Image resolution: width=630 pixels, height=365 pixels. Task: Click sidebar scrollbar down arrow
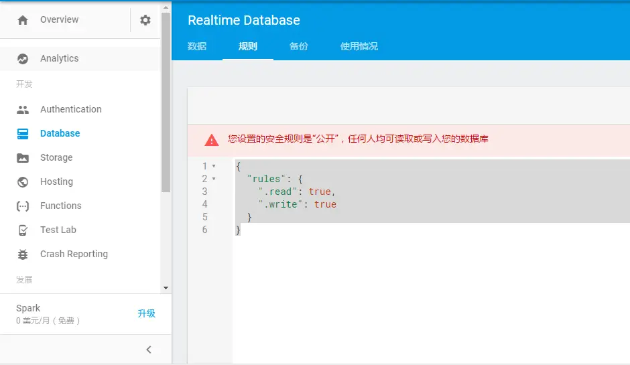pos(166,288)
